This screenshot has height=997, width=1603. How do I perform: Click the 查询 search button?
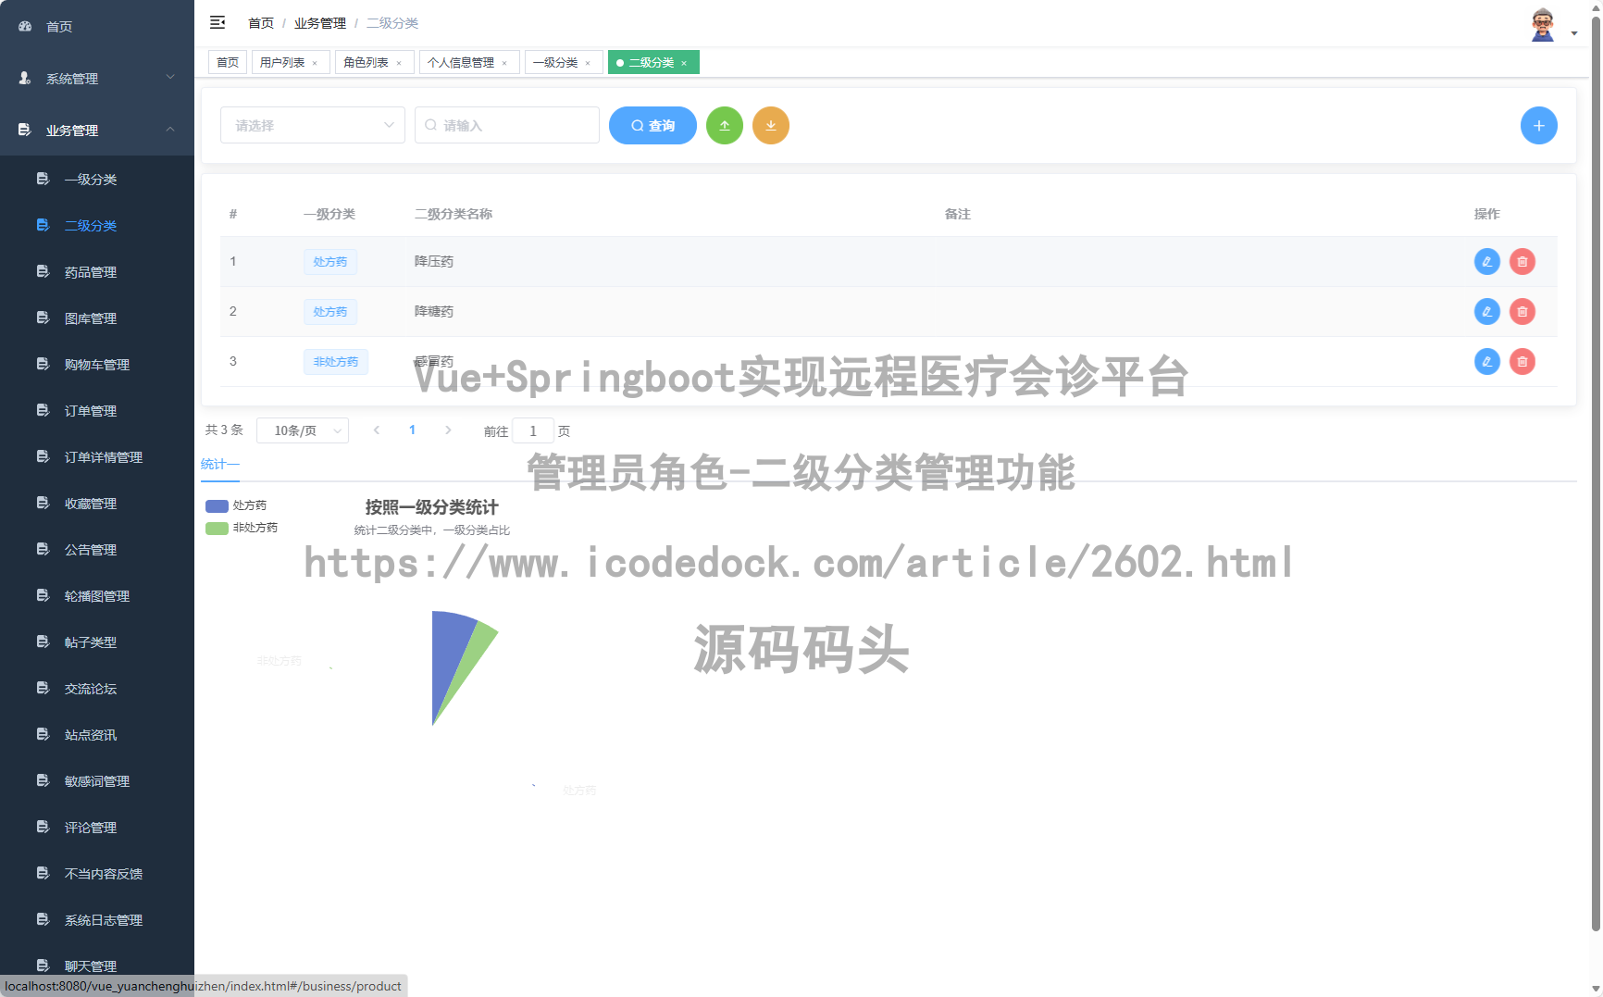[652, 125]
